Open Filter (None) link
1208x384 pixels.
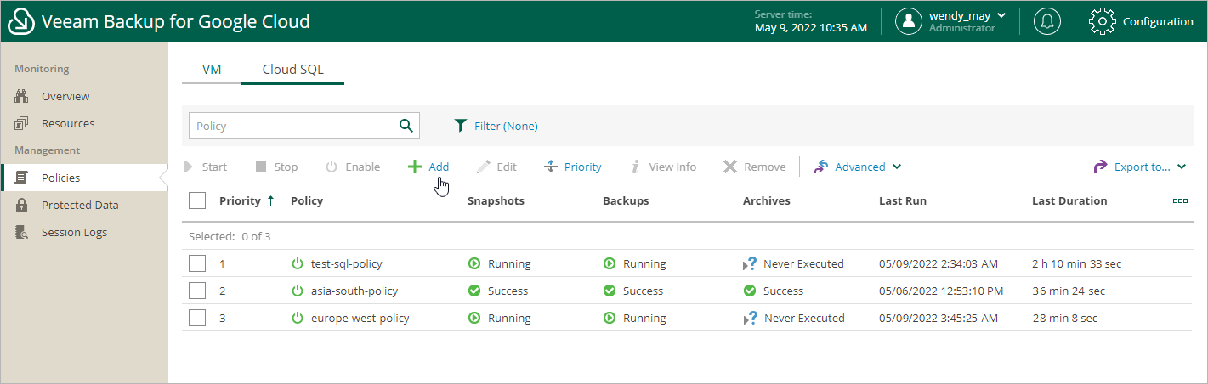coord(506,126)
